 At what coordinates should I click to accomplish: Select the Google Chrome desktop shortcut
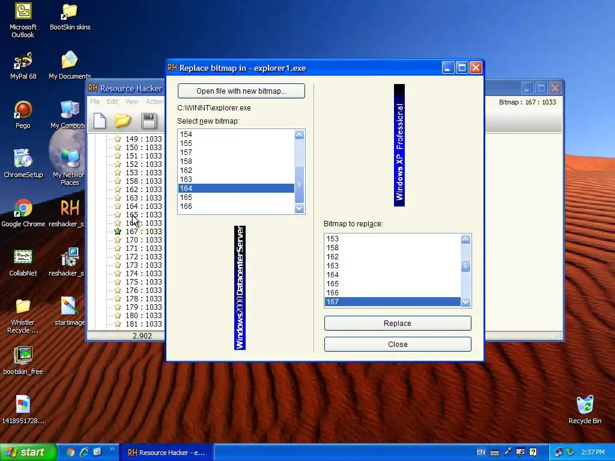[23, 213]
